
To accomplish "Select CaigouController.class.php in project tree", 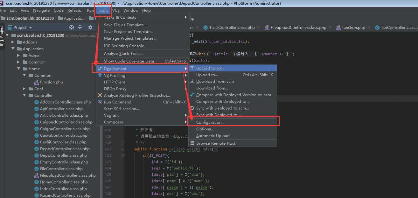I will tap(65, 129).
